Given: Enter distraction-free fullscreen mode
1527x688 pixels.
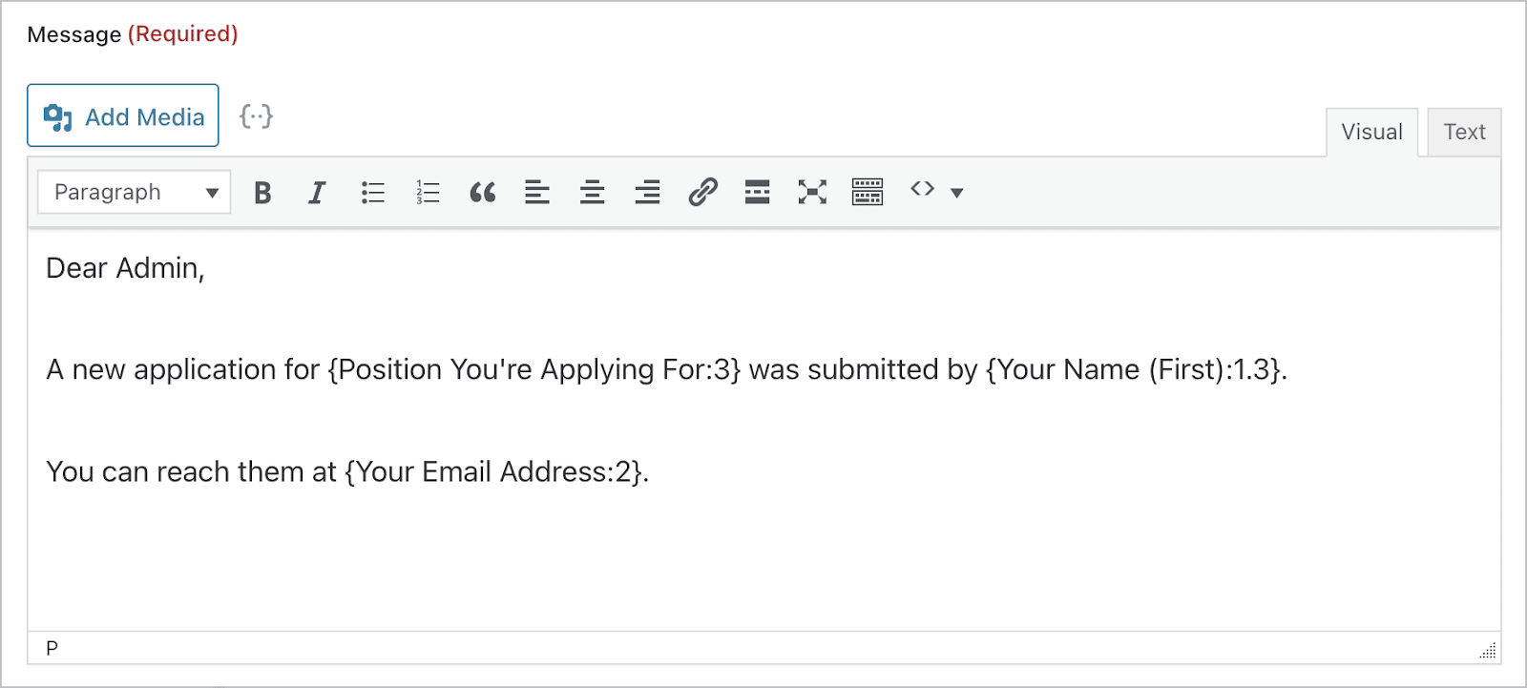Looking at the screenshot, I should (x=810, y=192).
